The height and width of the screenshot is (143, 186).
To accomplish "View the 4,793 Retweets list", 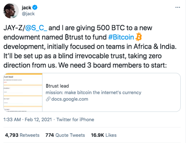I will click(22, 135).
